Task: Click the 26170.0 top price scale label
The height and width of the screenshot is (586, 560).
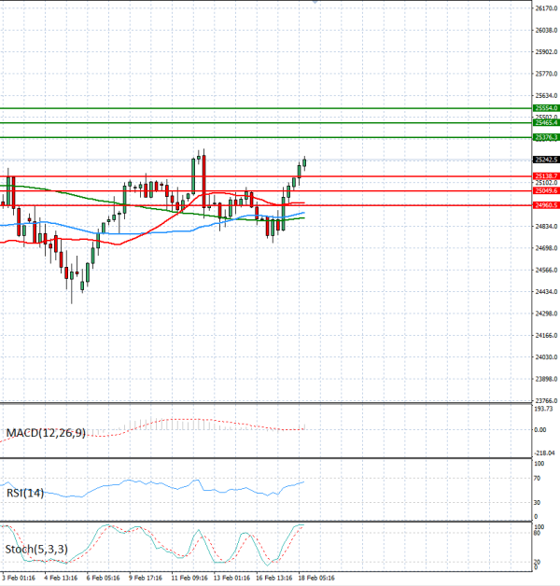Action: [x=546, y=8]
